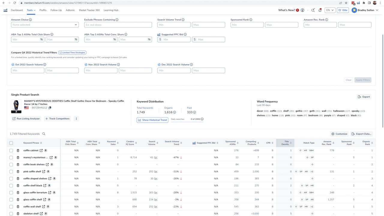Click the Customize columns button
384x216 pixels.
point(339,134)
